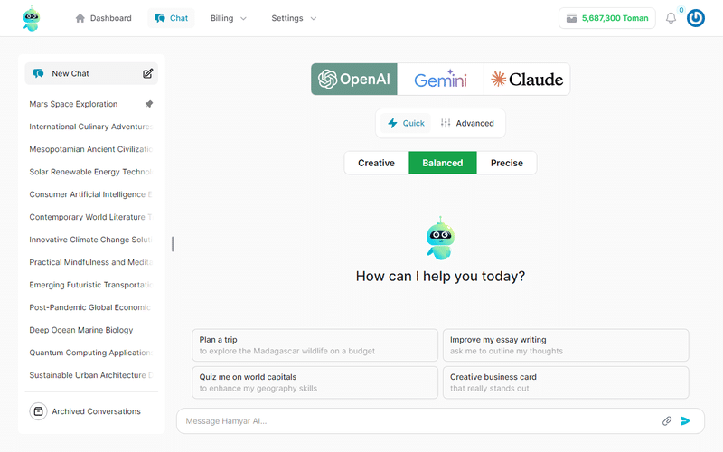Click the sidebar resize handle
The height and width of the screenshot is (452, 723).
[173, 244]
